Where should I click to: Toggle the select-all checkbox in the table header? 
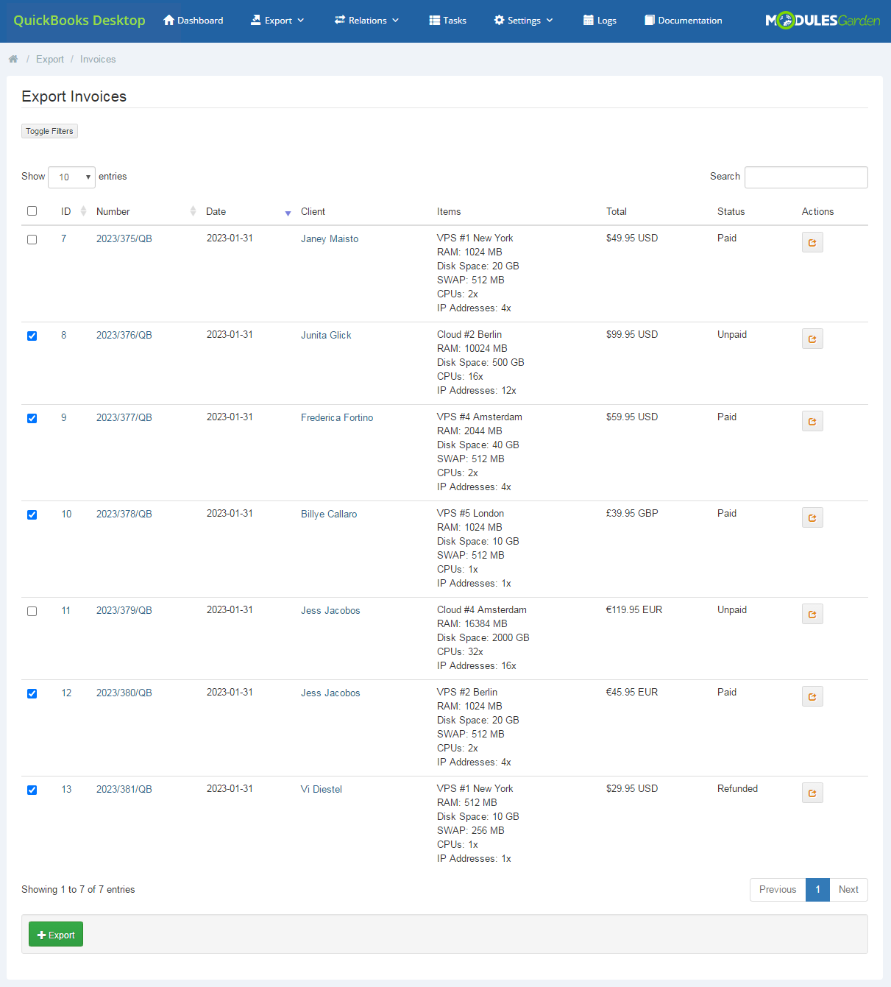pyautogui.click(x=32, y=211)
